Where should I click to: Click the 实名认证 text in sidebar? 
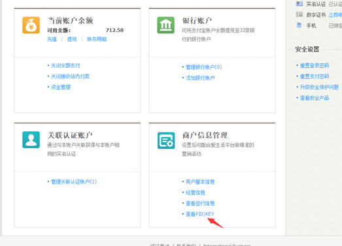tap(316, 4)
